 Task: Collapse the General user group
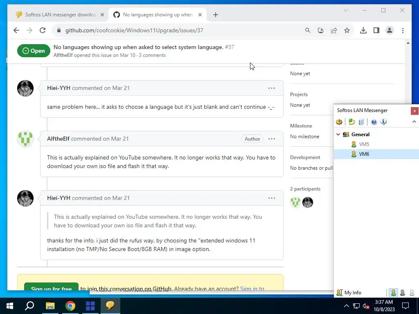[338, 134]
